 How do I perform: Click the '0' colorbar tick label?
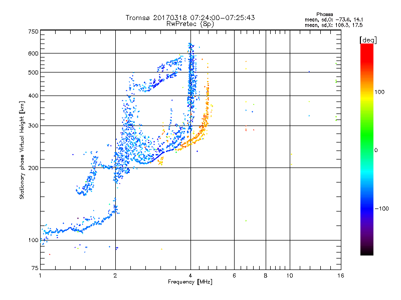point(376,150)
